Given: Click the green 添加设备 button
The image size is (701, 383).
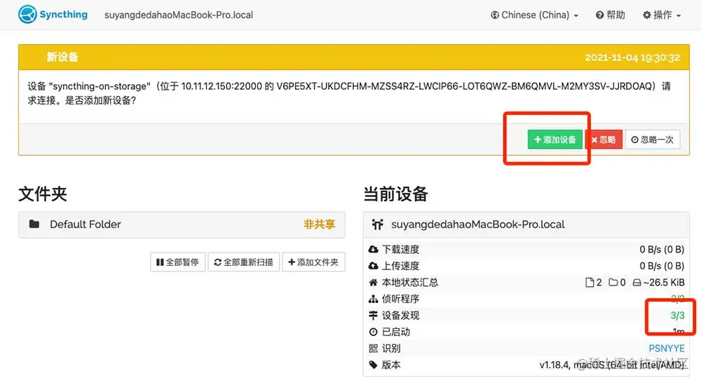Looking at the screenshot, I should click(x=554, y=140).
